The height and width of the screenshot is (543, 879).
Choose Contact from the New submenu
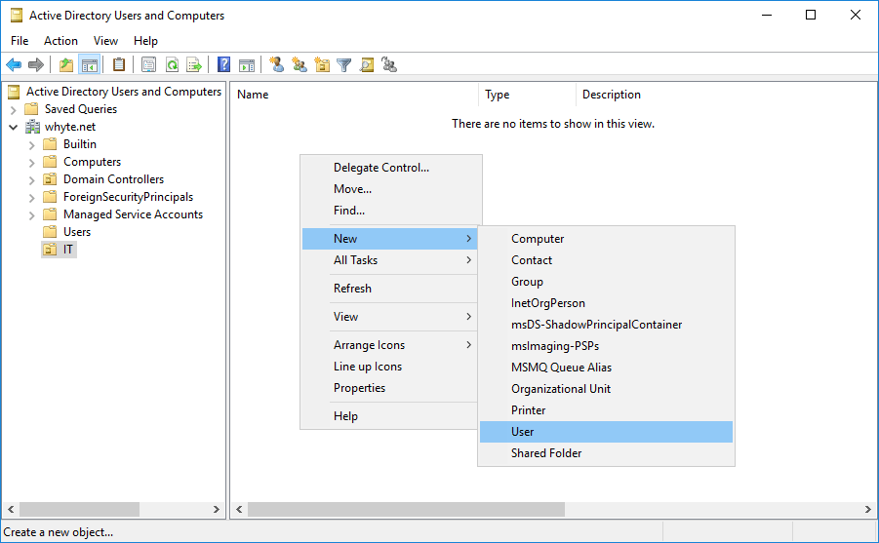point(606,260)
